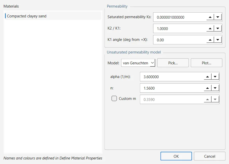This screenshot has height=164, width=229.
Task: Click the Permeability group label
Action: click(117, 6)
